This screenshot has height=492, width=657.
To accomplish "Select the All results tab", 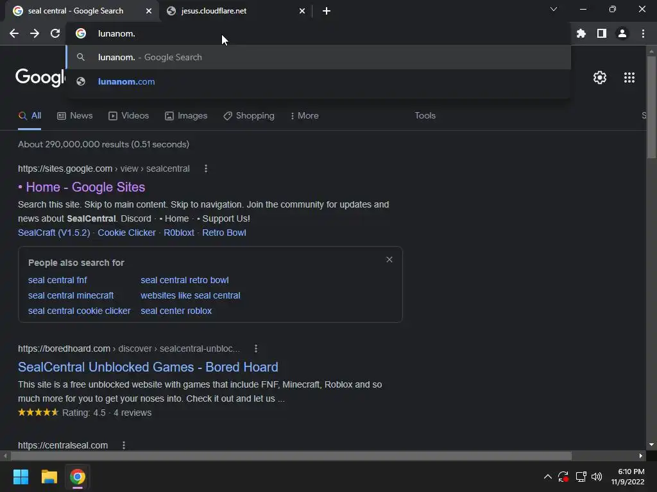I will [30, 116].
